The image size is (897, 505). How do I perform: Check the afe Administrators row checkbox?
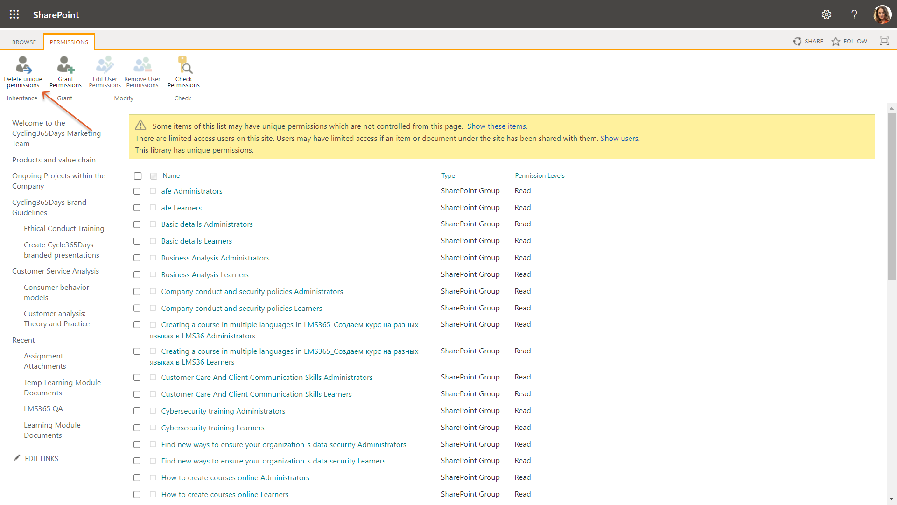(137, 191)
